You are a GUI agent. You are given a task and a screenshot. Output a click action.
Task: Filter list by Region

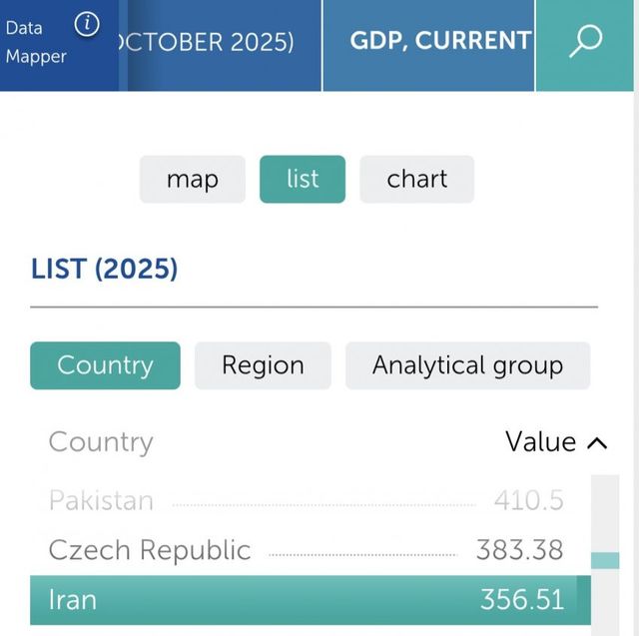263,365
